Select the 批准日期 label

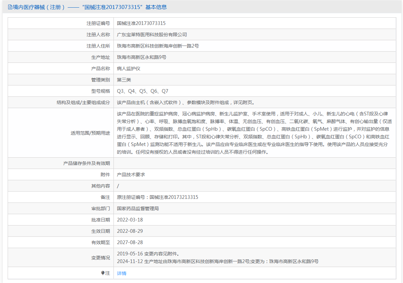(101, 220)
